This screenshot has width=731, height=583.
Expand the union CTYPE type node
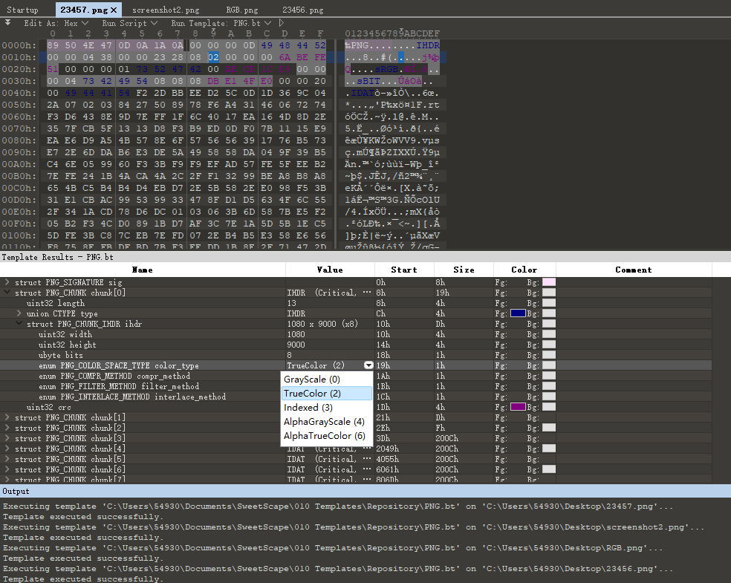19,313
